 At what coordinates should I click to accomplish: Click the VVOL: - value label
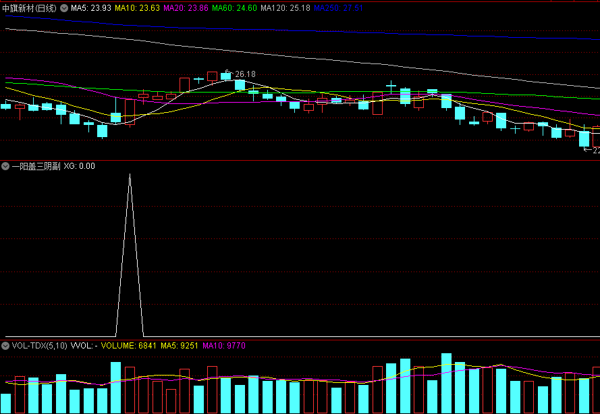tap(84, 345)
